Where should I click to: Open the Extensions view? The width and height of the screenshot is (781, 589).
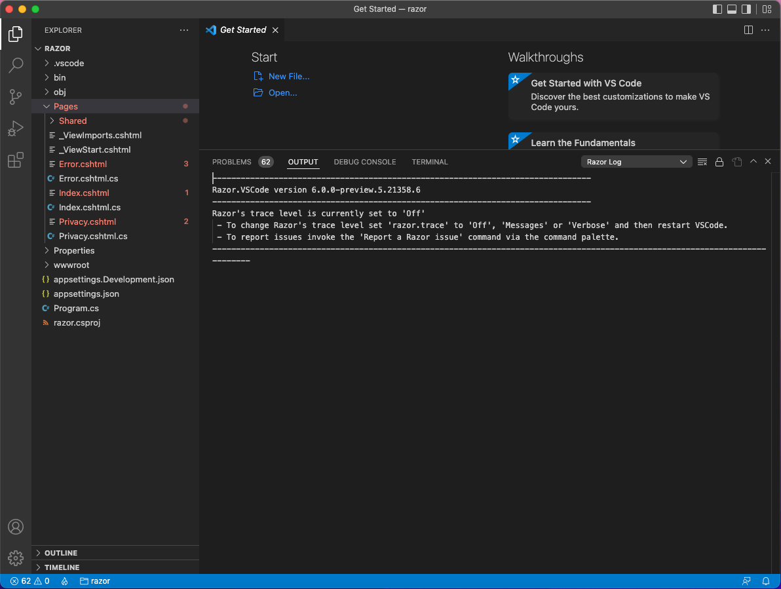click(x=16, y=159)
